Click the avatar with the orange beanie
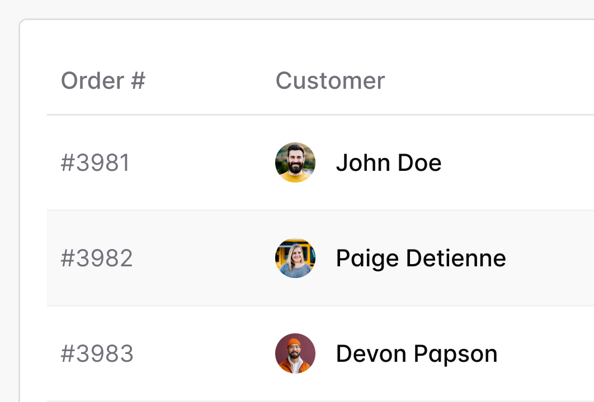The height and width of the screenshot is (402, 594). pyautogui.click(x=295, y=353)
